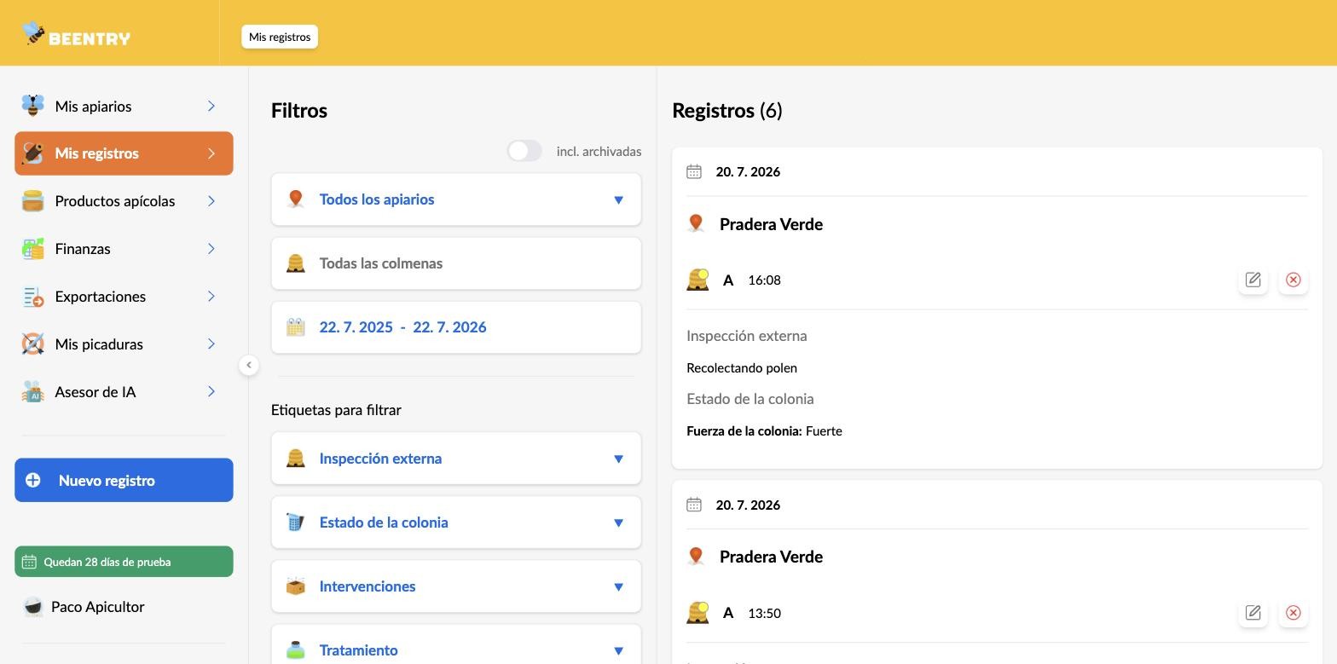Viewport: 1337px width, 664px height.
Task: Expand the Inspección externa tag filter
Action: (x=456, y=459)
